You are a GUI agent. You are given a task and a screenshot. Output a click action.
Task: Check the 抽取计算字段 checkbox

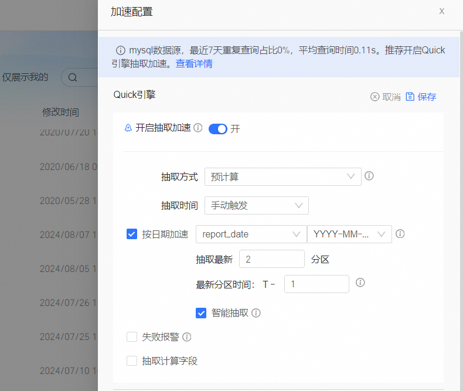[x=132, y=361]
